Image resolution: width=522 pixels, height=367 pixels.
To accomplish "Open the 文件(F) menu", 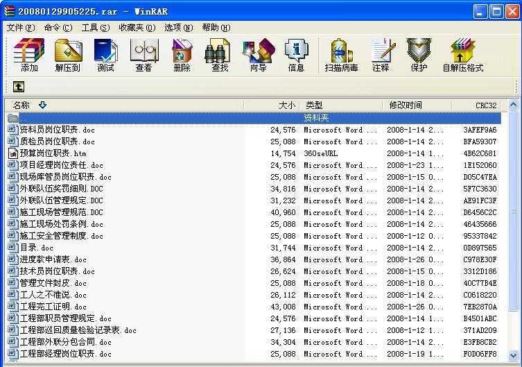I will click(x=21, y=28).
